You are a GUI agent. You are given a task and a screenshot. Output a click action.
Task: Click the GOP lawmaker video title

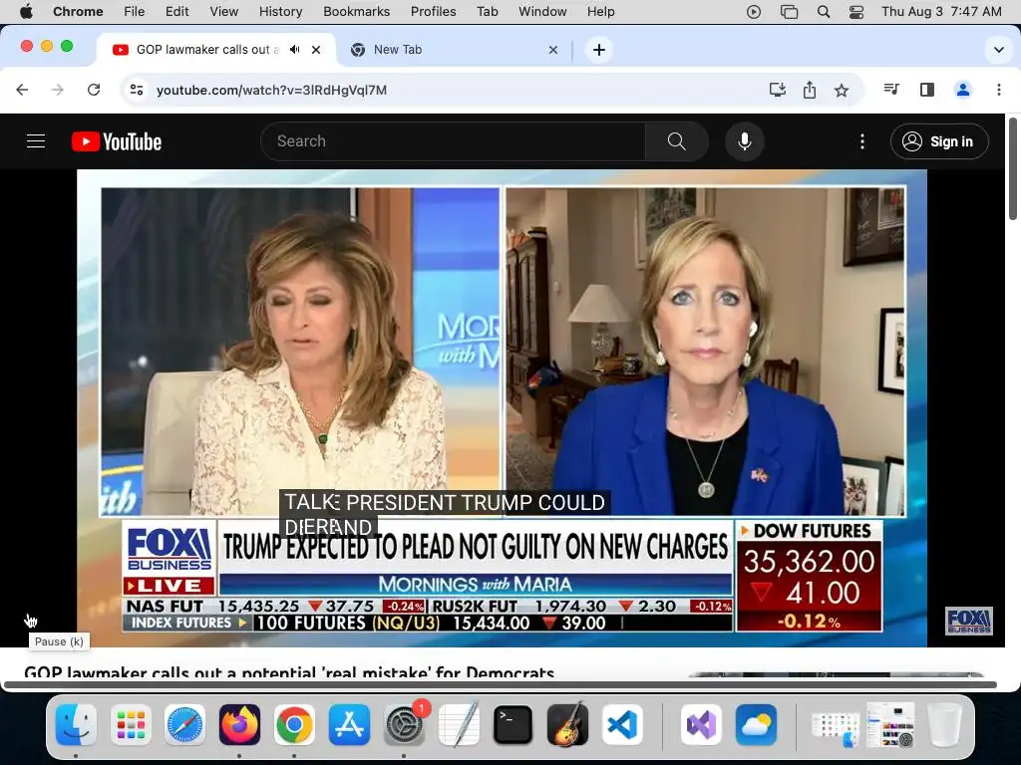point(289,672)
